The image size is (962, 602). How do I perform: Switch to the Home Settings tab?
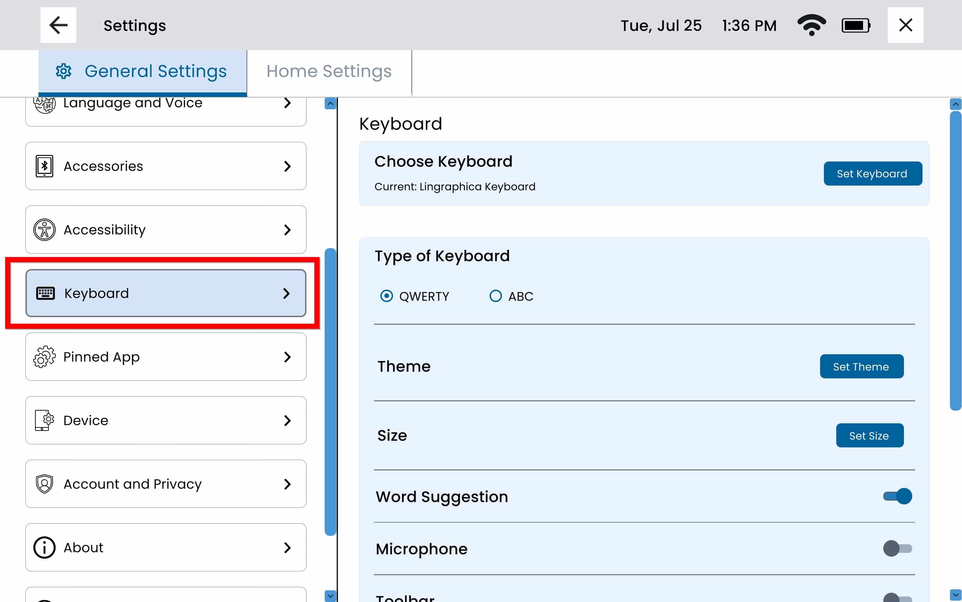(329, 72)
